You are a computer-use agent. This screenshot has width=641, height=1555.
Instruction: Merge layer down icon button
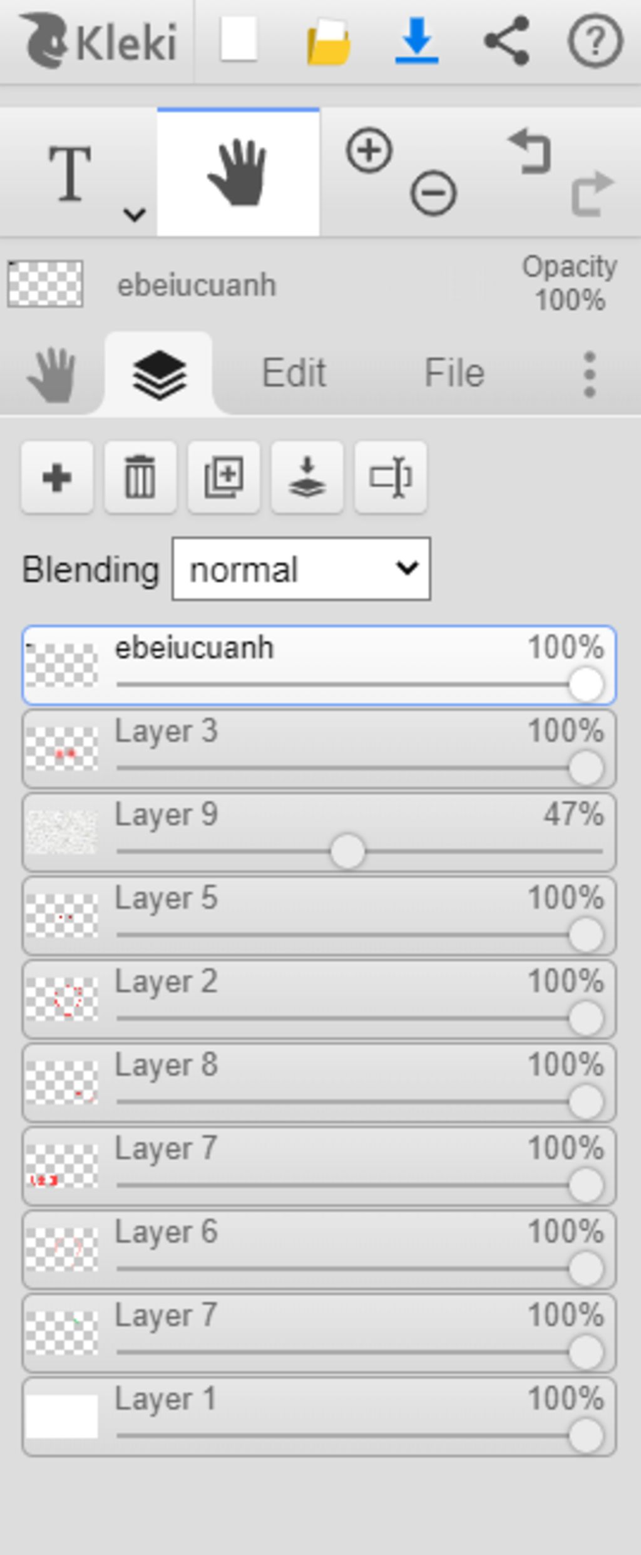point(307,478)
